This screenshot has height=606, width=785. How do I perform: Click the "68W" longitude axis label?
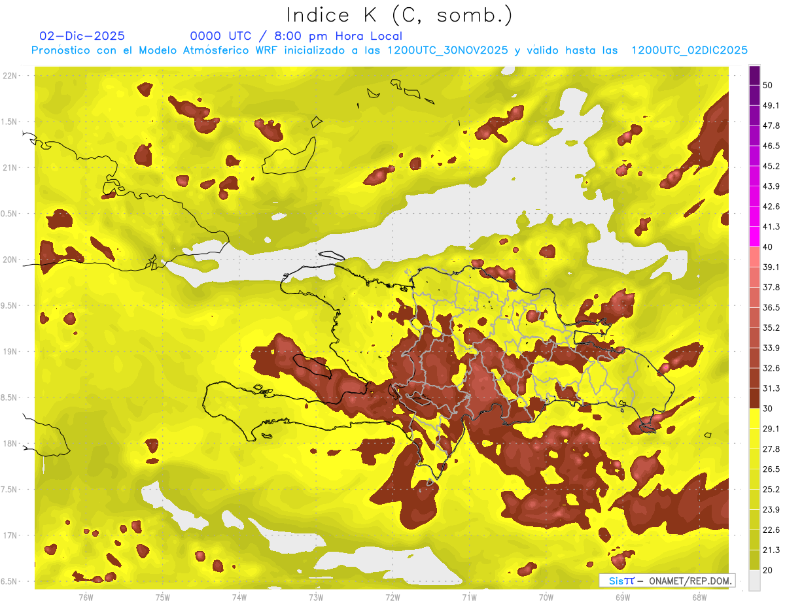tap(699, 597)
